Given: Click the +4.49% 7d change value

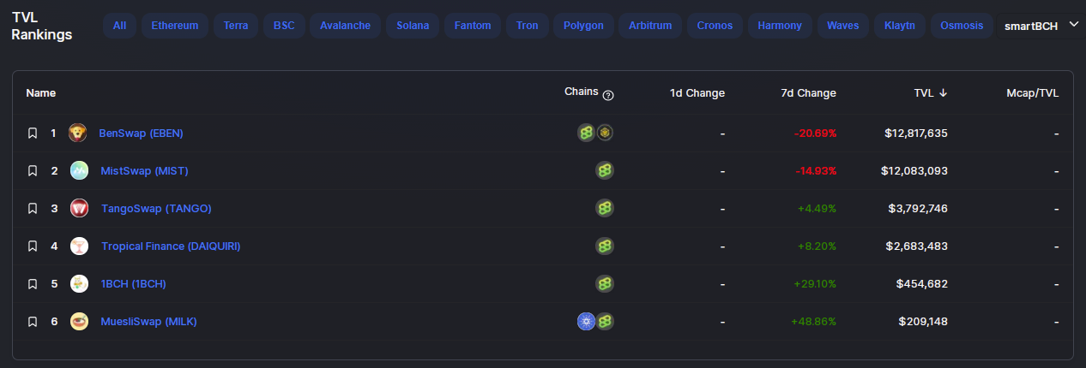Looking at the screenshot, I should [x=817, y=209].
